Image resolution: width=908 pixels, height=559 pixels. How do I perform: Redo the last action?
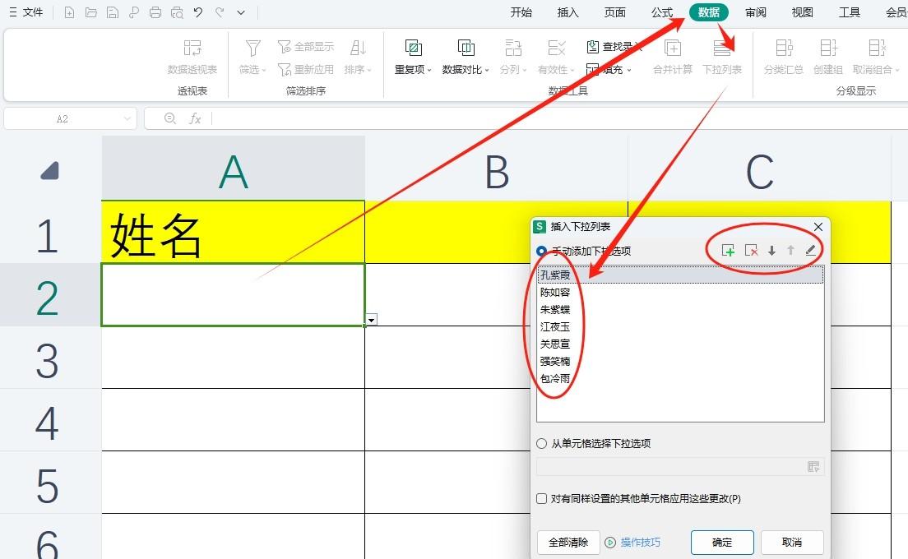tap(220, 12)
